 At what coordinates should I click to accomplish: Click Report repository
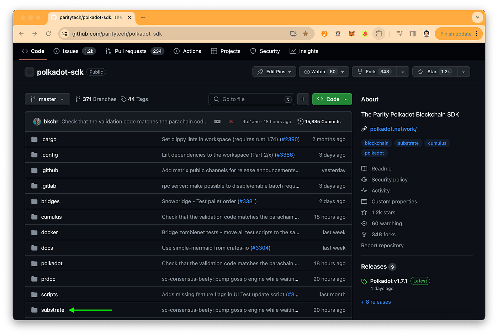382,246
